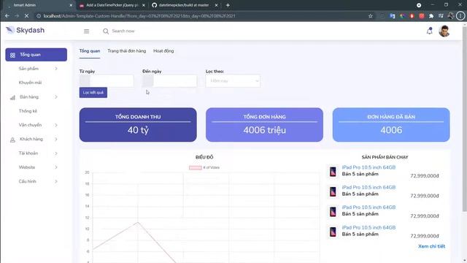The image size is (467, 263).
Task: Expand the Sản phẩm submenu
Action: click(x=56, y=69)
